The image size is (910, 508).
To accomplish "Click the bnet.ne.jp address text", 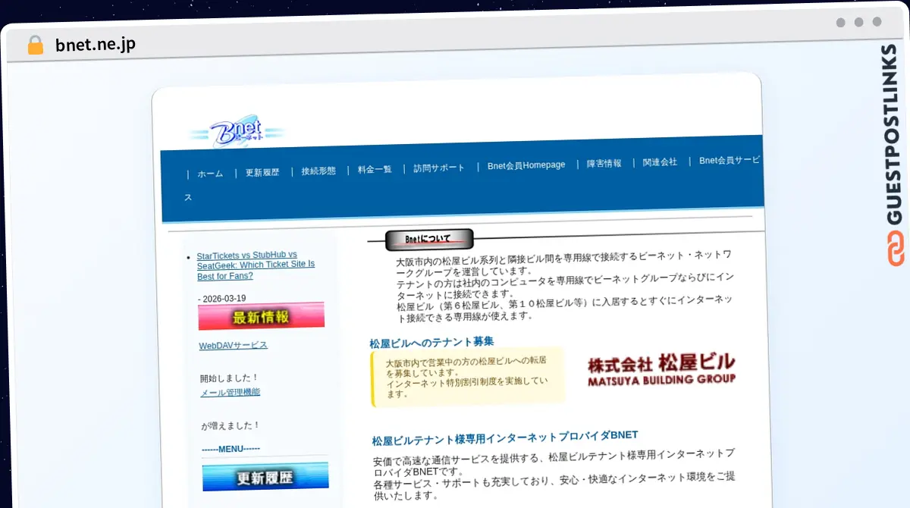I will point(96,45).
